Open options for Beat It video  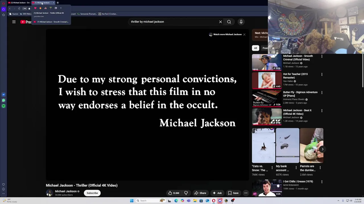[x=322, y=111]
